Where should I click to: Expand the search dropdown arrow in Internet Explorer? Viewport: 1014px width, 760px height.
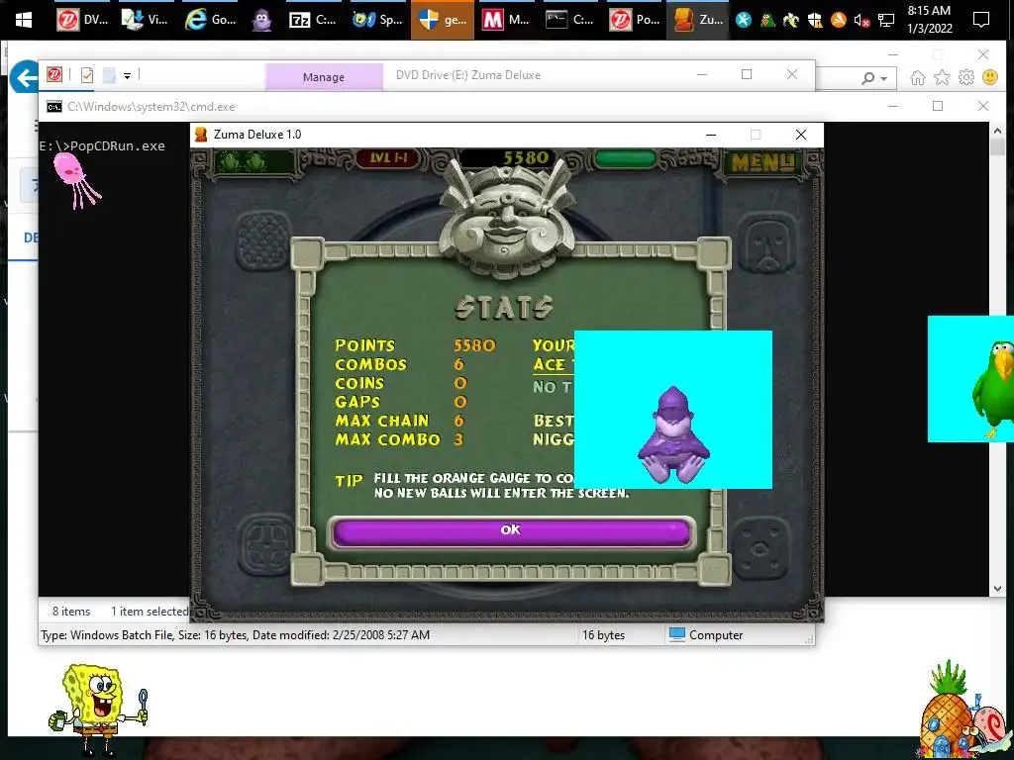tap(884, 79)
